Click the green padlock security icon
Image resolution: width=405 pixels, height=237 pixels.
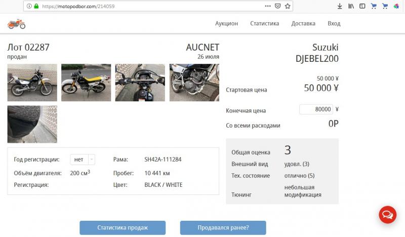coord(36,6)
